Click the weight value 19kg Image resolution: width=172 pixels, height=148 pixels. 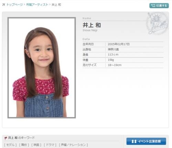click(111, 60)
